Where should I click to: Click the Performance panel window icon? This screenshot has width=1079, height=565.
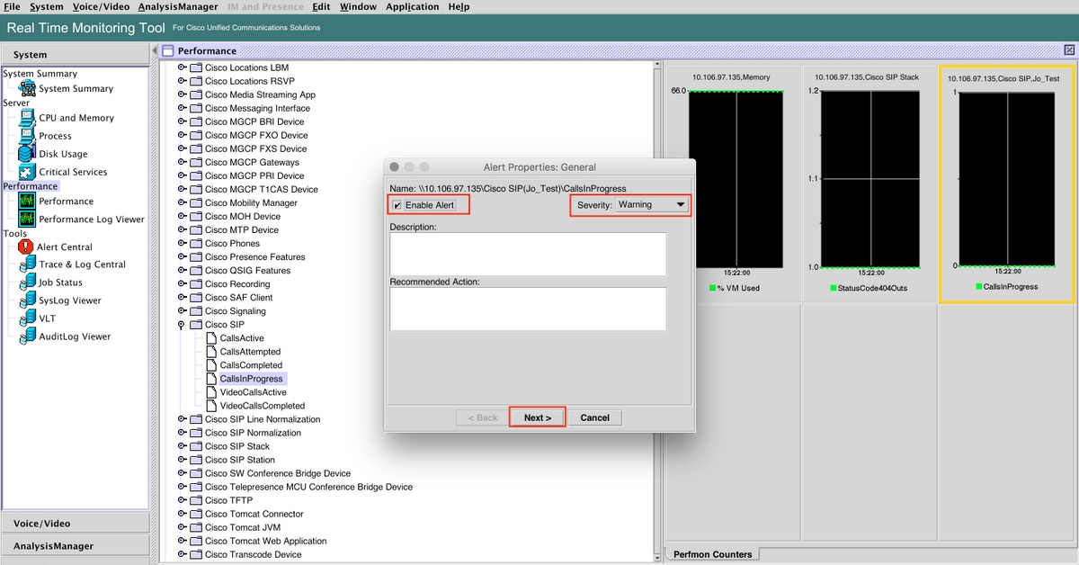168,51
